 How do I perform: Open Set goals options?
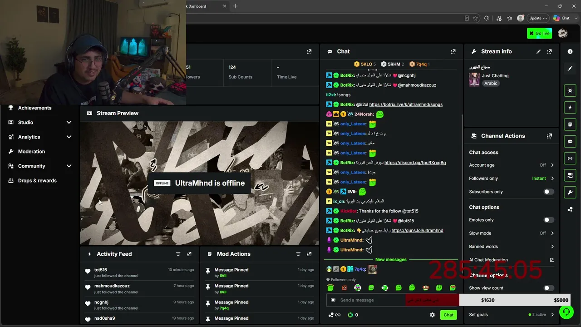[512, 315]
